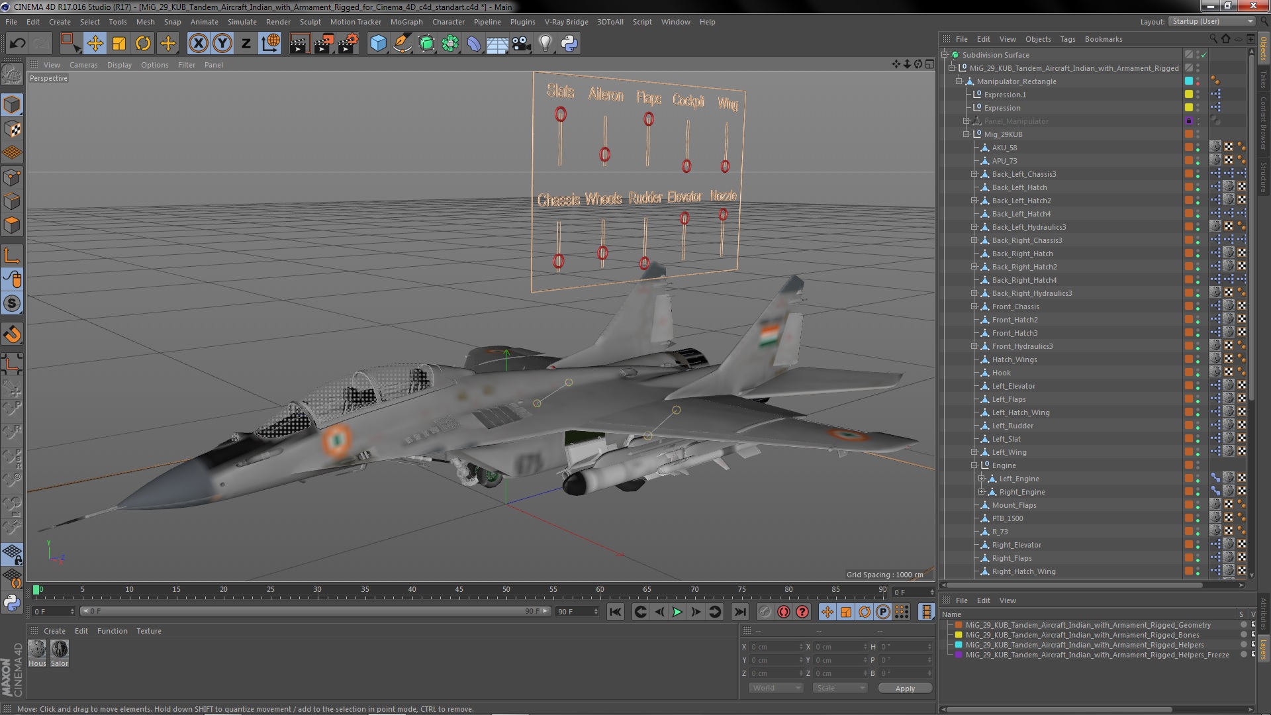Open the Character menu
The image size is (1271, 715).
click(x=448, y=22)
